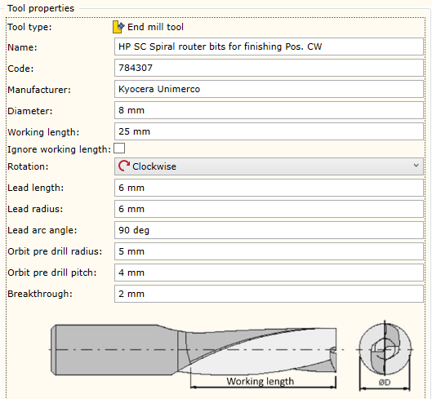Image resolution: width=432 pixels, height=399 pixels.
Task: Edit the Lead arc angle 90 deg field
Action: tap(269, 230)
